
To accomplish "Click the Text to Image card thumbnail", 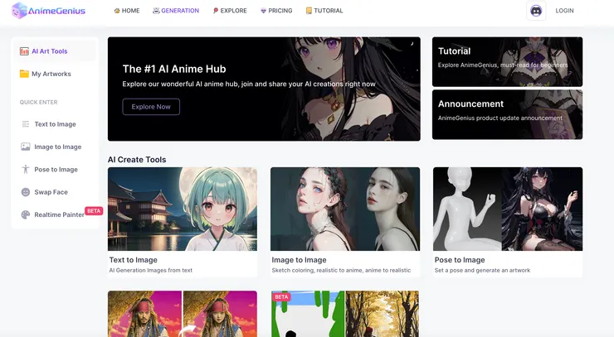I will tap(183, 209).
